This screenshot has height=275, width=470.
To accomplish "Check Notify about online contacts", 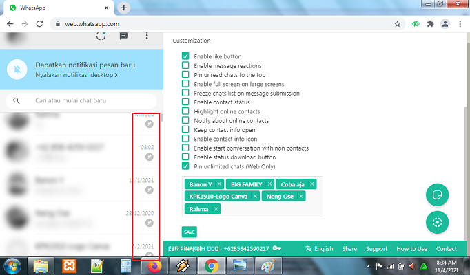I will [185, 120].
